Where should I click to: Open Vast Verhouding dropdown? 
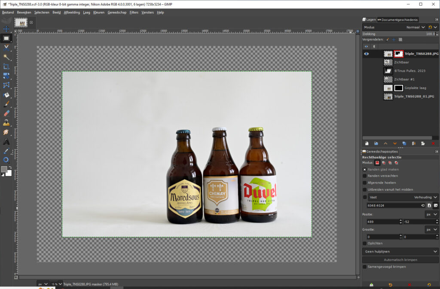click(x=402, y=198)
